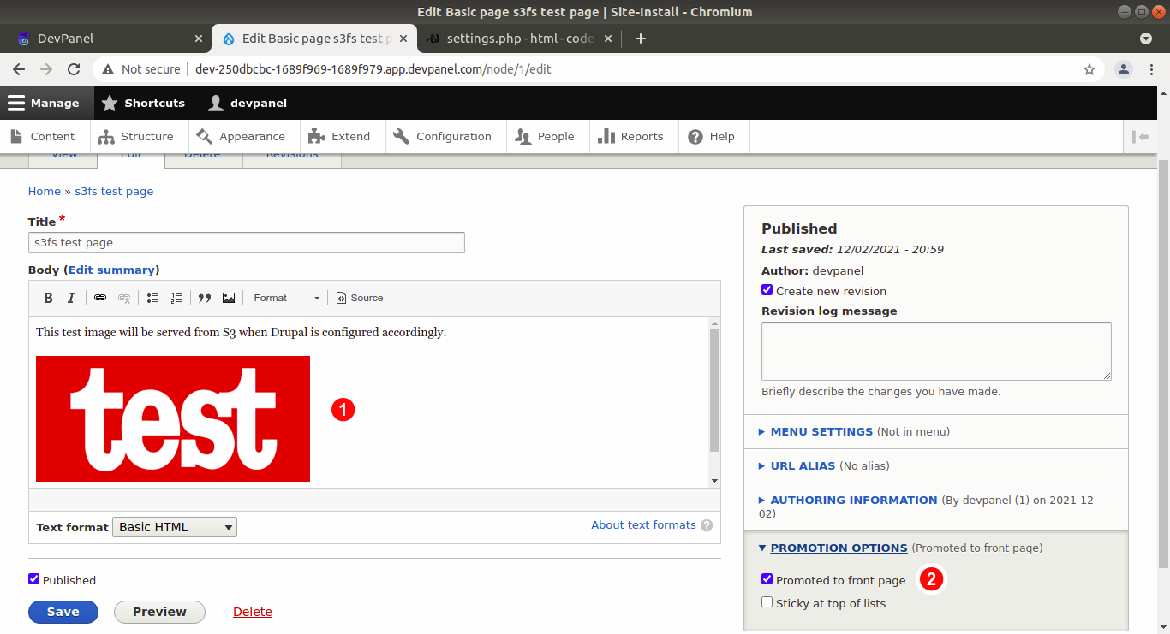Screen dimensions: 1170x634
Task: Apply italic formatting
Action: click(71, 297)
